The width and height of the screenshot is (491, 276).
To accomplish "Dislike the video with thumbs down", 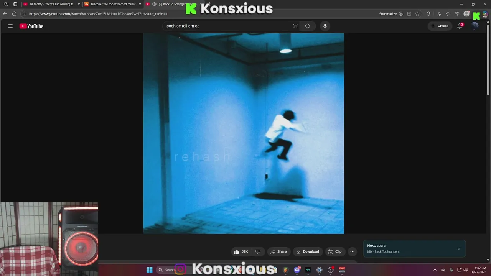I will pos(258,252).
